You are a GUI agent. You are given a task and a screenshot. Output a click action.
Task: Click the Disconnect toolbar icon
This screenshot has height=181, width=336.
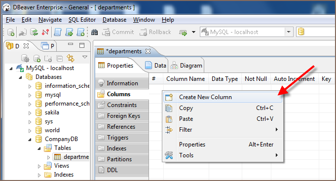(45, 32)
